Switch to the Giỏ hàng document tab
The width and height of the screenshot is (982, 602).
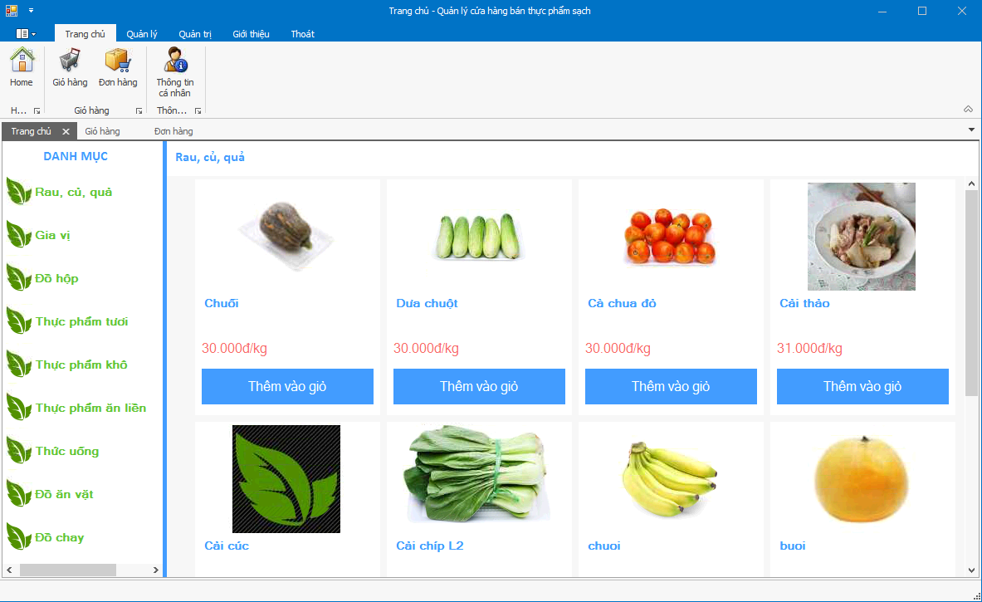tap(103, 131)
